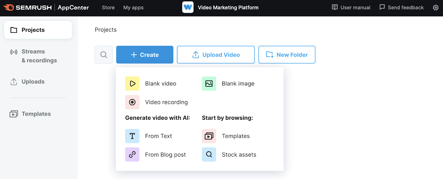The width and height of the screenshot is (443, 179).
Task: Create a New Folder with the button
Action: click(287, 55)
